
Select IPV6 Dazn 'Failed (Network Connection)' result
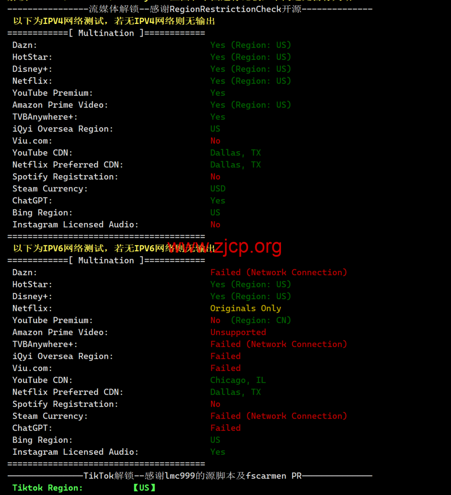pos(278,273)
